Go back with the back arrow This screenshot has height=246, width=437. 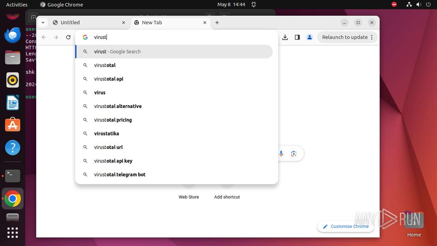[44, 37]
